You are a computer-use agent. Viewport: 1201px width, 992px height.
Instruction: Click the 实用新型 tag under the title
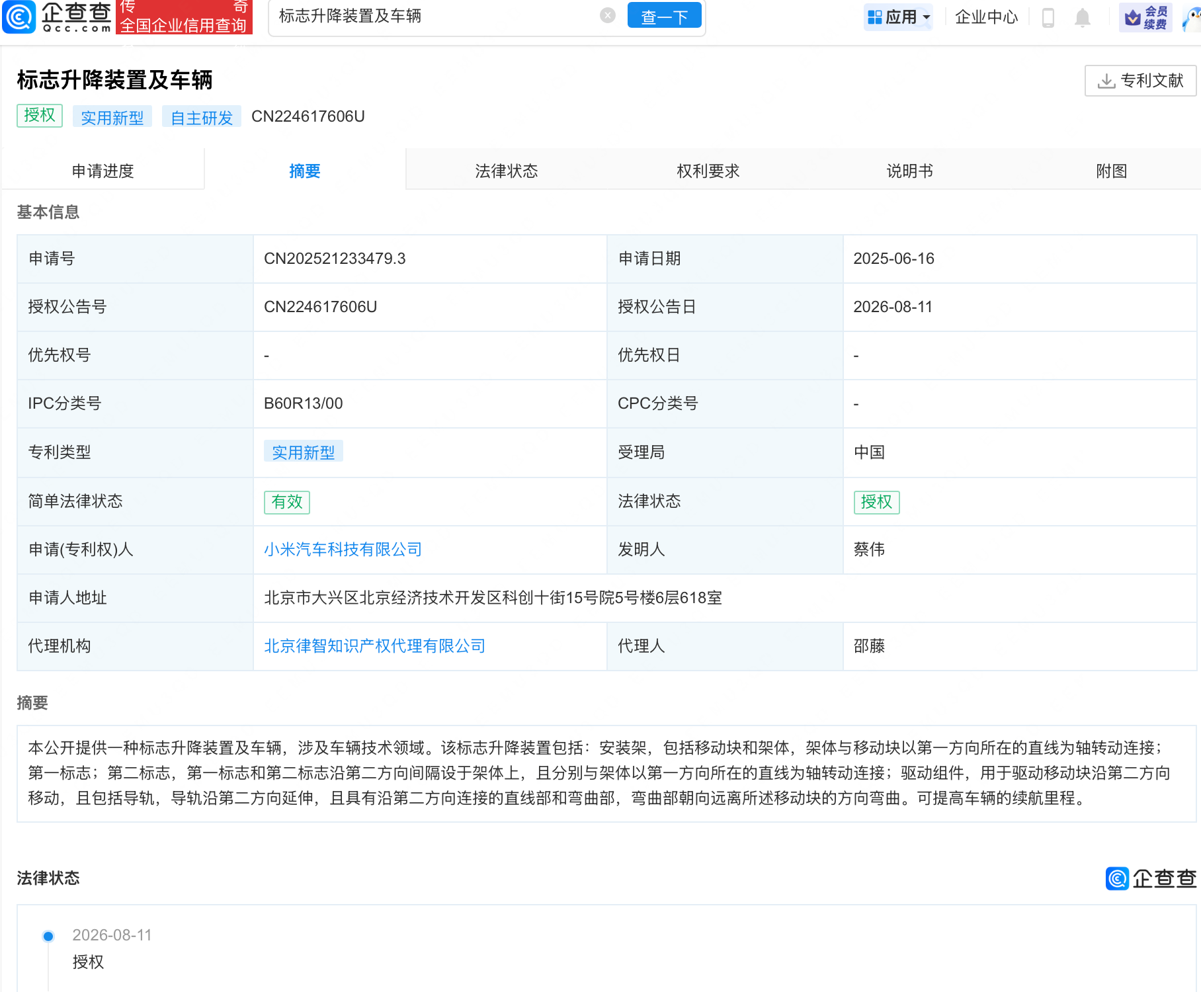click(112, 117)
